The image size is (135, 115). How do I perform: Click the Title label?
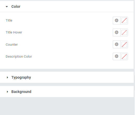click(9, 21)
